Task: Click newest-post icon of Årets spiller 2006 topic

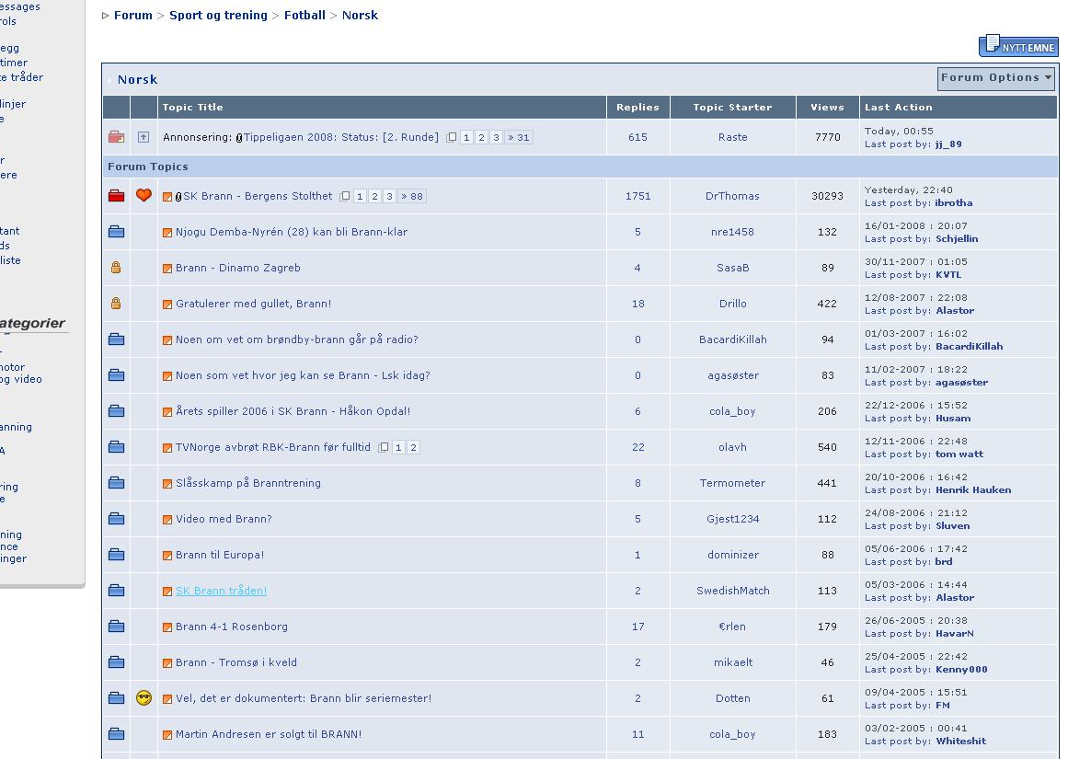Action: (x=167, y=412)
